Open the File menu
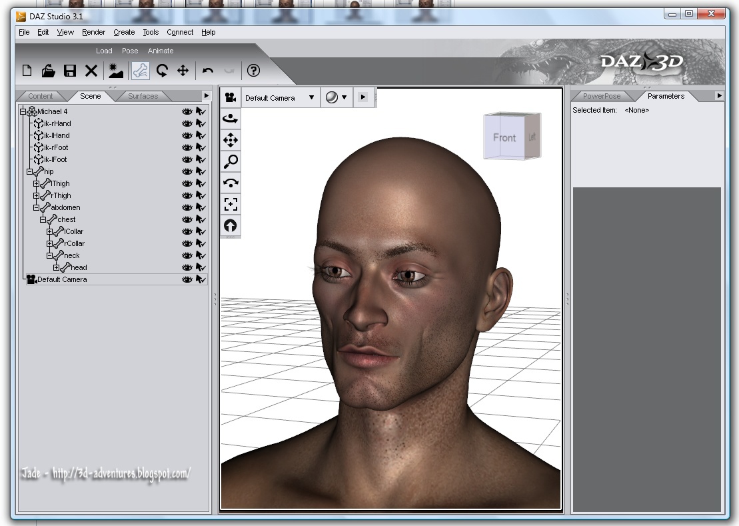This screenshot has height=526, width=739. 24,32
